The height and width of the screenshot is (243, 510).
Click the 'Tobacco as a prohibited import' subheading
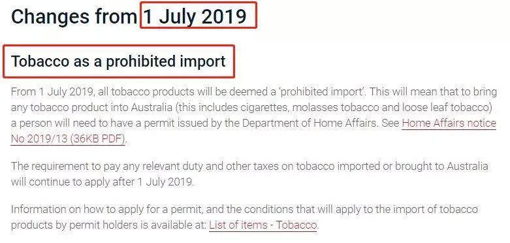(x=118, y=61)
